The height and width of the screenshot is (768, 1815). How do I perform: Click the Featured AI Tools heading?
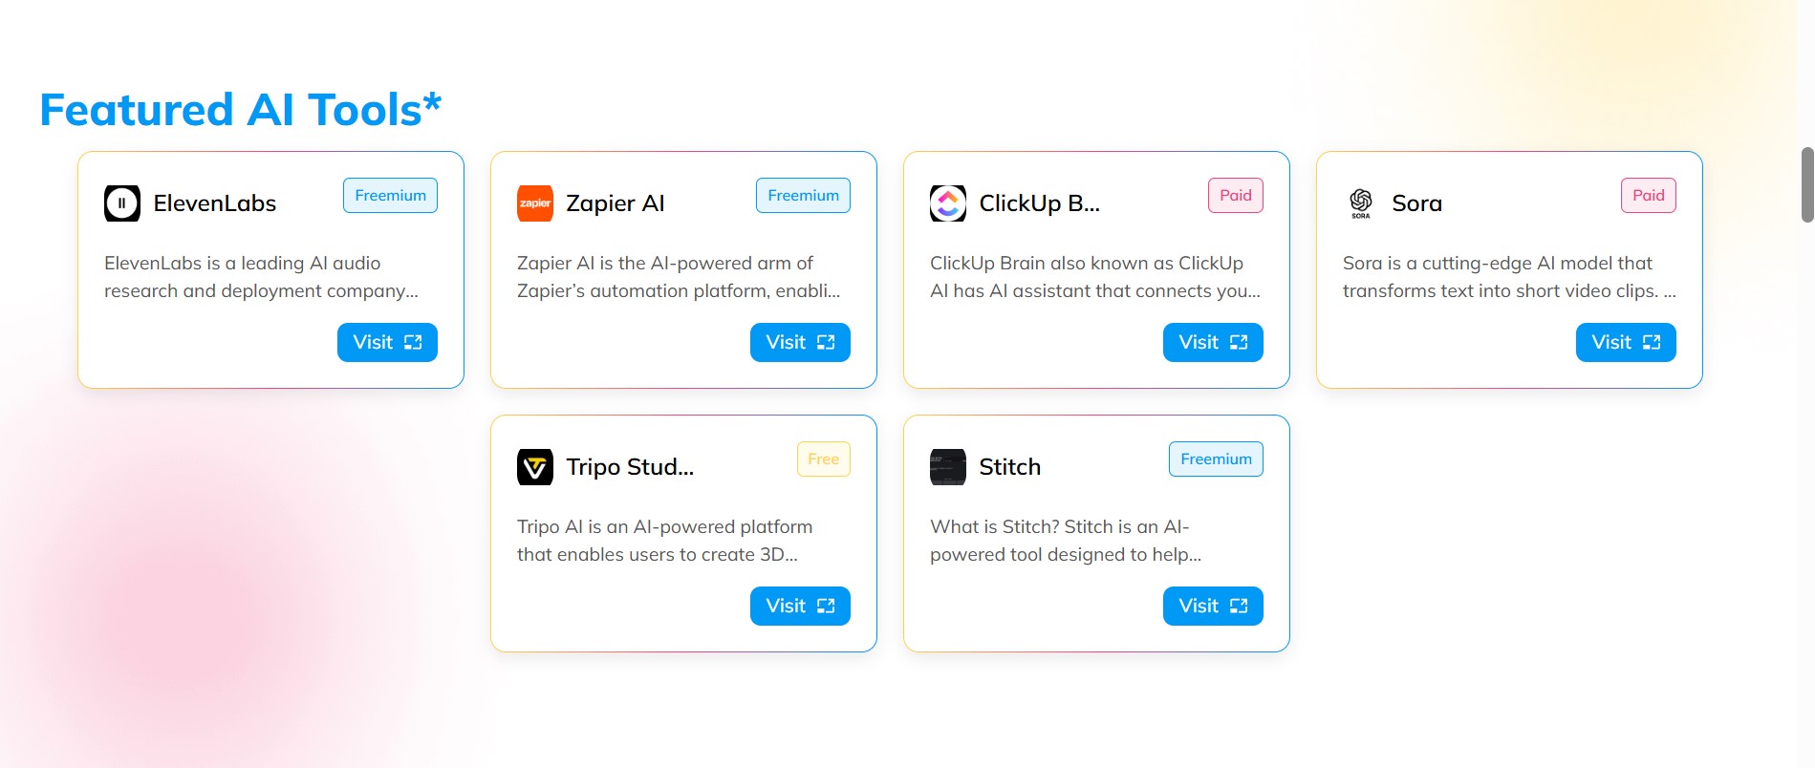240,110
